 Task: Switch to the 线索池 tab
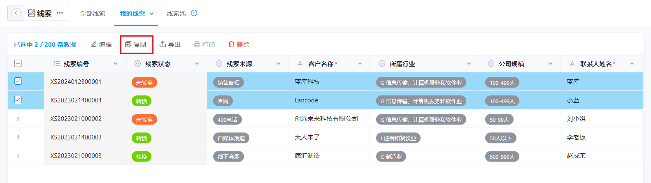click(176, 14)
